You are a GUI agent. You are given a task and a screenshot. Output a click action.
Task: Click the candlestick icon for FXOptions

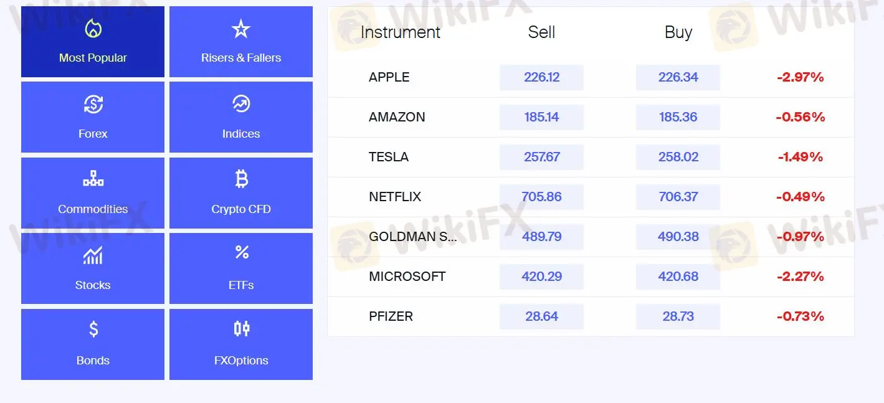click(241, 328)
